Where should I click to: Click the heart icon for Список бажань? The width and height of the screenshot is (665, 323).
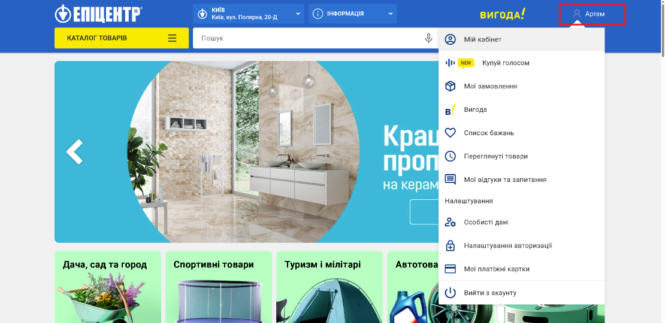click(x=450, y=133)
